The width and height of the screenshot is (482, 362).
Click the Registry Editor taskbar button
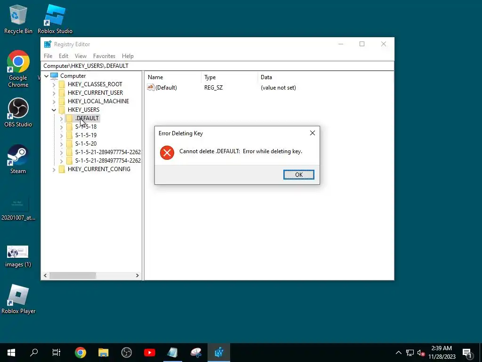tap(219, 353)
